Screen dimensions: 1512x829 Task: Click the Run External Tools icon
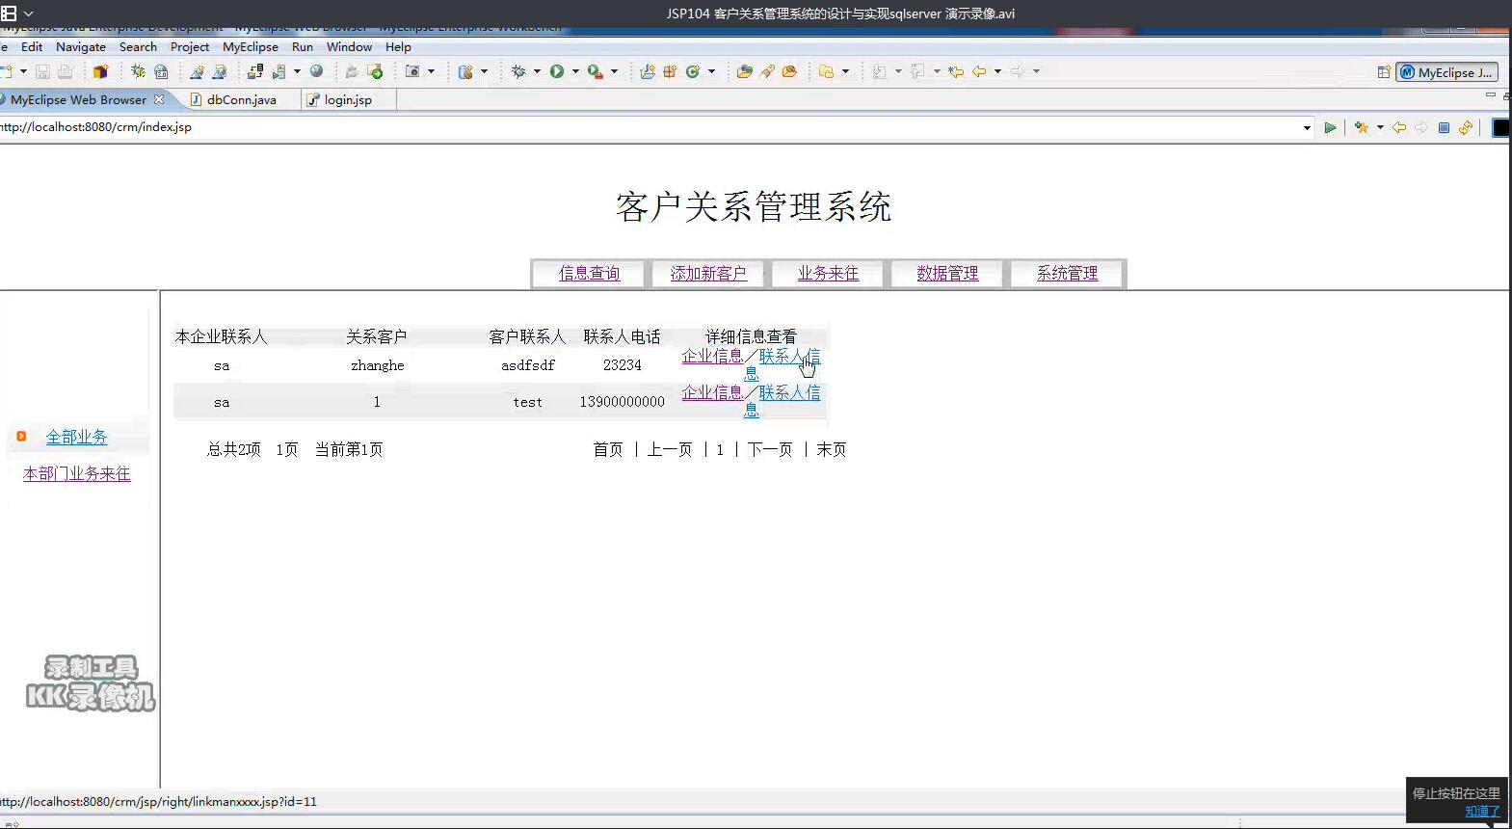(596, 71)
